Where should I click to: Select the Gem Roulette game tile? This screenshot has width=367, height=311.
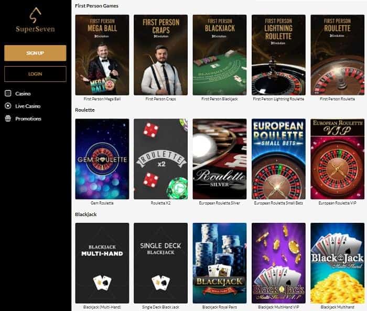click(102, 159)
